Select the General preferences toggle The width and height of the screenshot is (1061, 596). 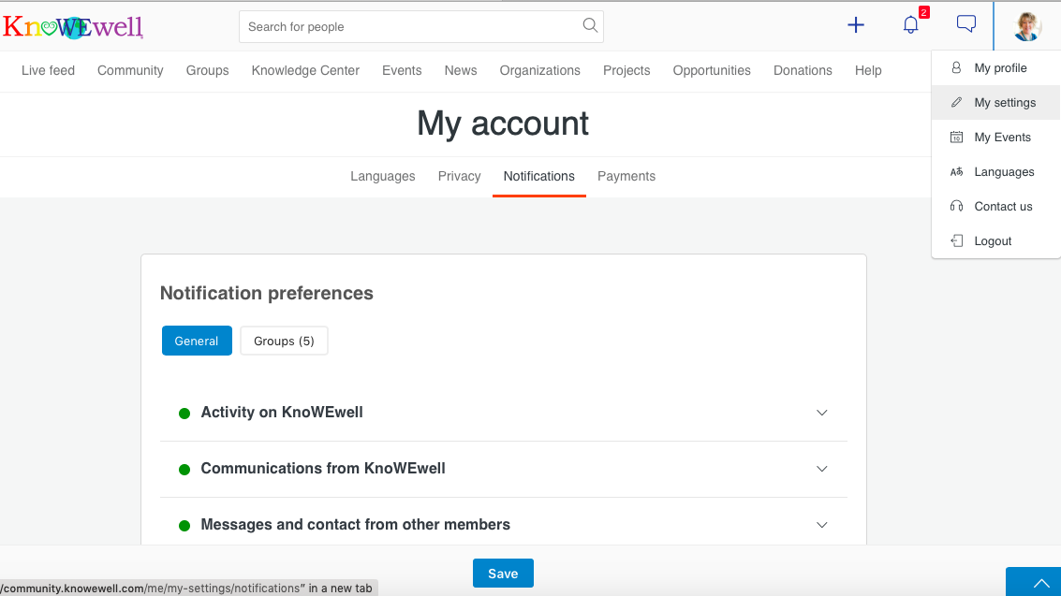coord(197,341)
